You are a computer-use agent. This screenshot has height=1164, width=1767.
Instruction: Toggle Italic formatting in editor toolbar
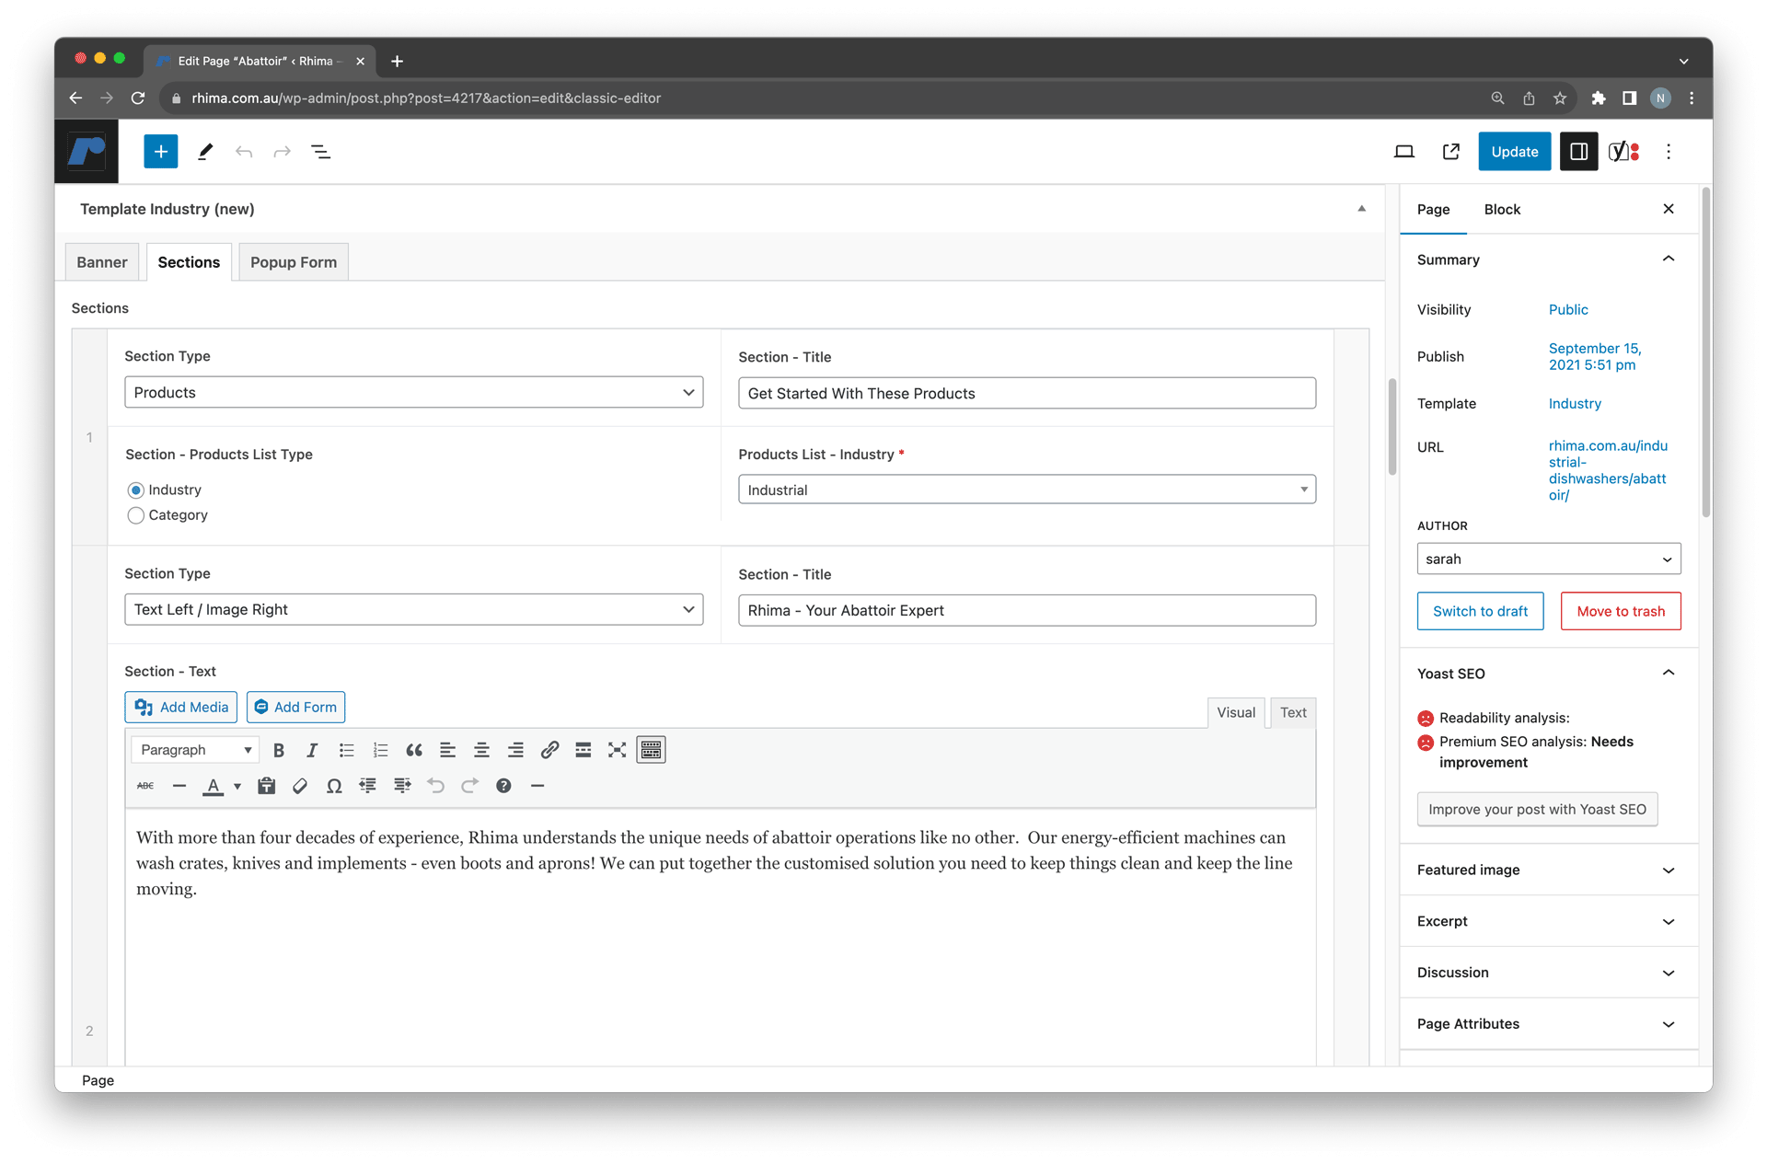coord(312,750)
